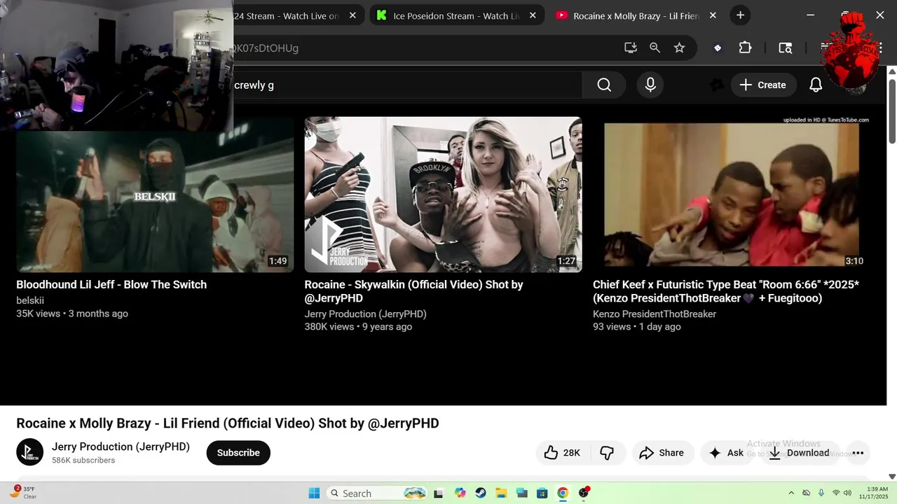Open File Explorer from taskbar
This screenshot has height=504, width=897.
coord(501,493)
